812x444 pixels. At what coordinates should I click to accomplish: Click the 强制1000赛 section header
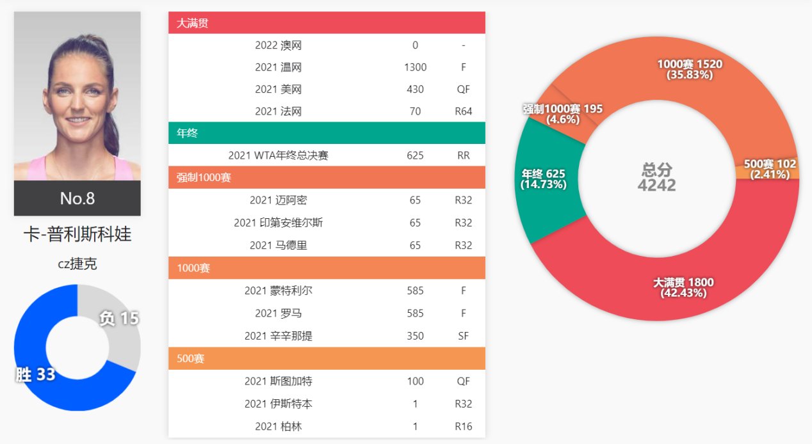tap(327, 177)
